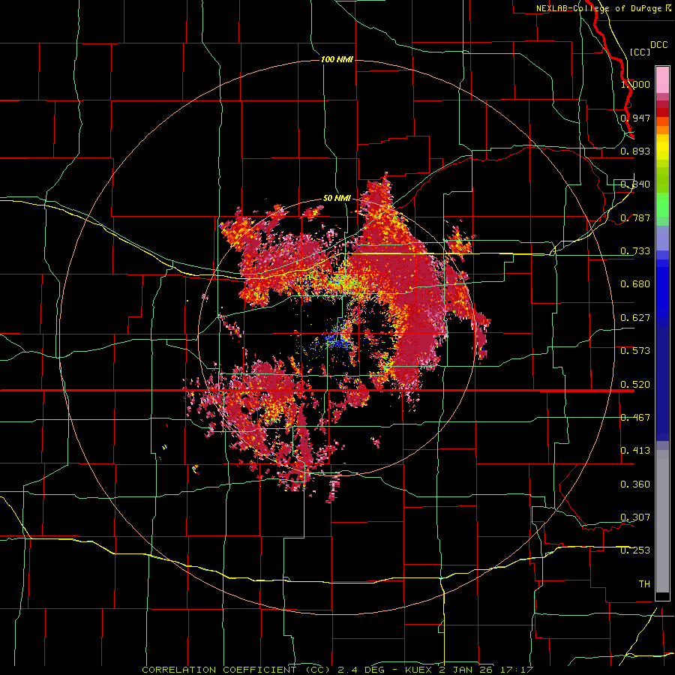Click the bright green segment of the color bar

point(662,205)
